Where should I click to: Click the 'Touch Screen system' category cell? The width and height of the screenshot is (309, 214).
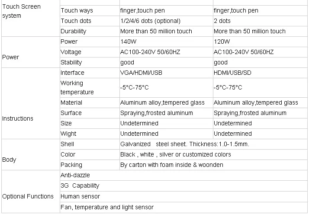(x=31, y=18)
